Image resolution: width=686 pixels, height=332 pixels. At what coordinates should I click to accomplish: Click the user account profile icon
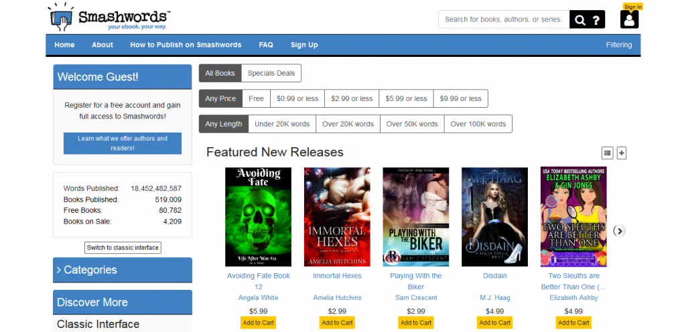tap(629, 19)
